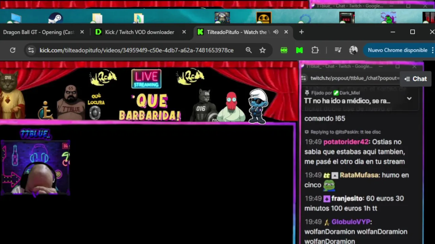Image resolution: width=435 pixels, height=244 pixels.
Task: Click the 'comando !65' chat text
Action: click(x=325, y=119)
